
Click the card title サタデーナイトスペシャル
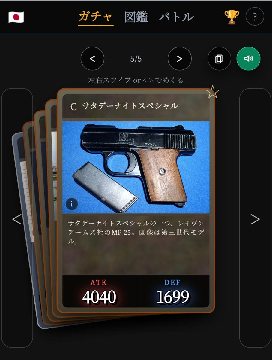coord(130,106)
